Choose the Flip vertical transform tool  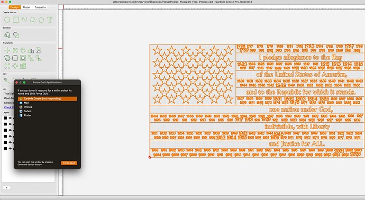[39, 50]
